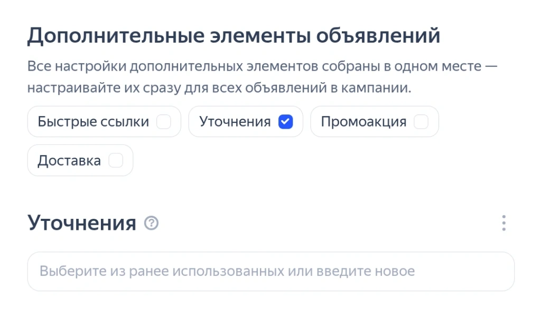This screenshot has height=319, width=541.
Task: Click the Выберите из ранее использованных input field
Action: [x=270, y=271]
